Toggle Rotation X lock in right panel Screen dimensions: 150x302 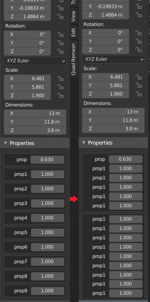pyautogui.click(x=139, y=33)
